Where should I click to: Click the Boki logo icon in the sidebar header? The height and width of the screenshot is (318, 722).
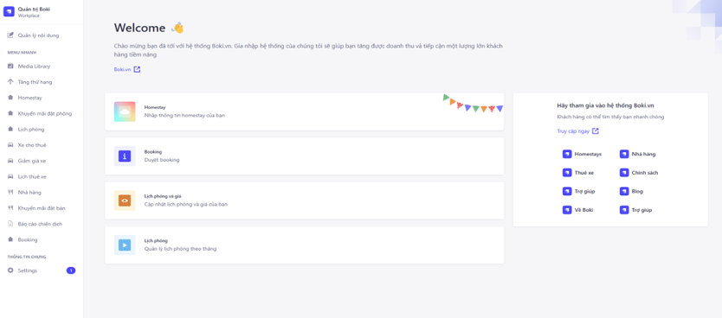point(10,11)
